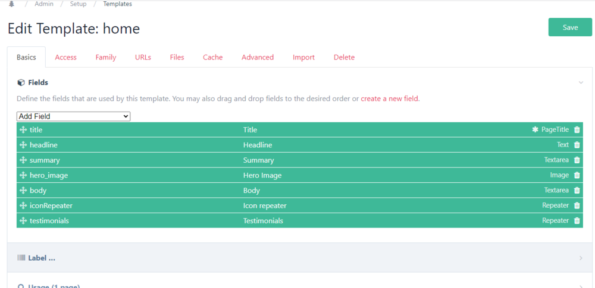Viewport: 595px width, 288px height.
Task: Click the trash icon for headline field
Action: click(x=577, y=145)
